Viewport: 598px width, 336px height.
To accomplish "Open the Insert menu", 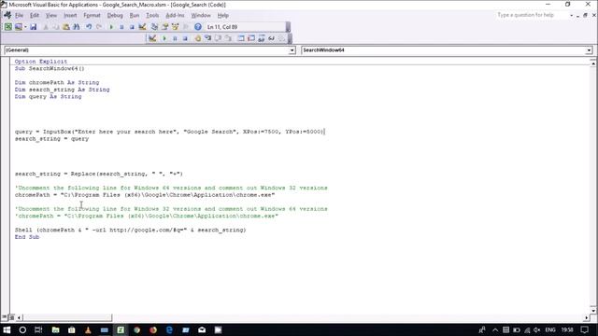I will tap(70, 15).
